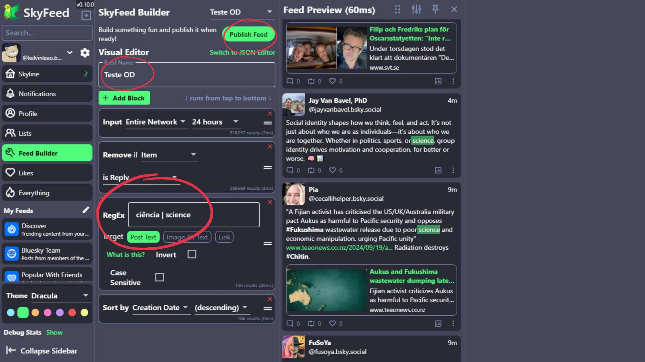Image resolution: width=645 pixels, height=362 pixels.
Task: Click the Sort block reorder handle
Action: (x=268, y=309)
